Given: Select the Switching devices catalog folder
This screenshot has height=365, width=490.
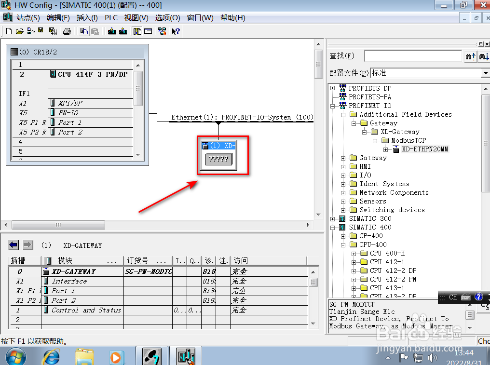Looking at the screenshot, I should 392,210.
